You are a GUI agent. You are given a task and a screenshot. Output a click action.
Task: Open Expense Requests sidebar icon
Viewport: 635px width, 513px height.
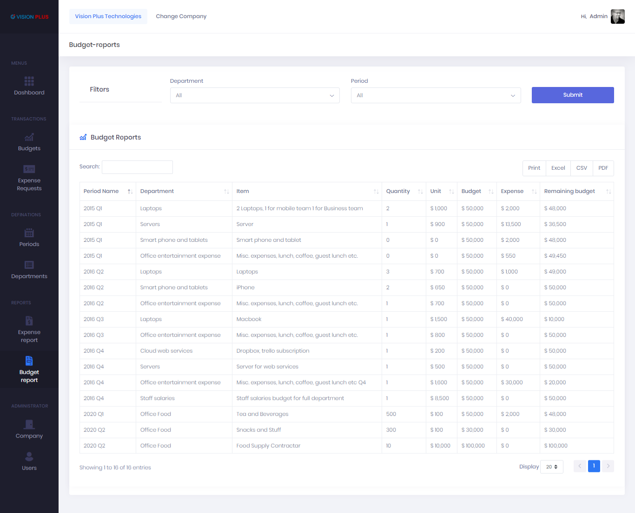(29, 169)
